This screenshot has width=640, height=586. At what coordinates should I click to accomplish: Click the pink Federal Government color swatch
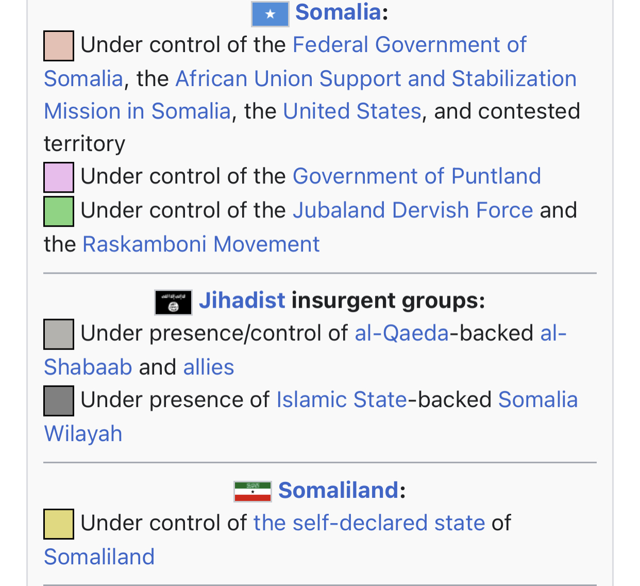tap(59, 46)
